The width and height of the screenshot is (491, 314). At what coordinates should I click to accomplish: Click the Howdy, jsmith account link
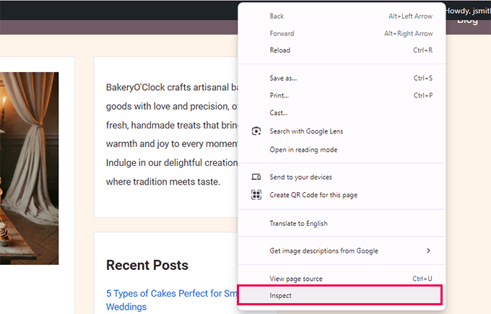pos(467,10)
